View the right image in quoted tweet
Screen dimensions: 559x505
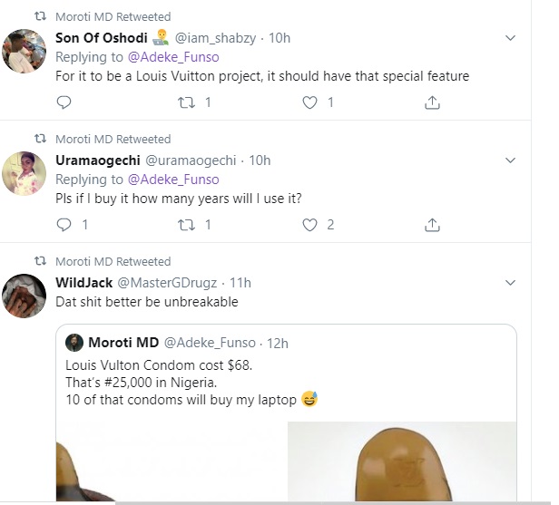coord(401,461)
